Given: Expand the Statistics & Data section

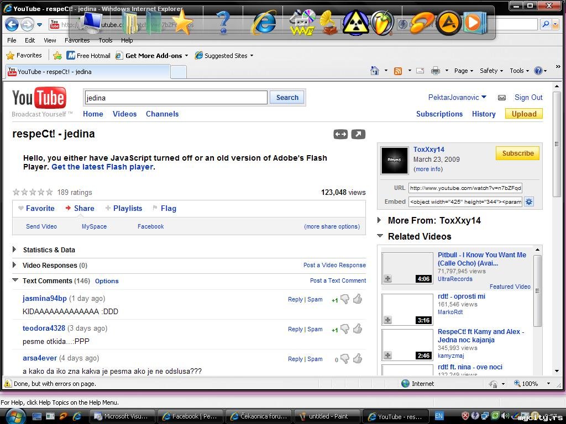Looking at the screenshot, I should 14,250.
